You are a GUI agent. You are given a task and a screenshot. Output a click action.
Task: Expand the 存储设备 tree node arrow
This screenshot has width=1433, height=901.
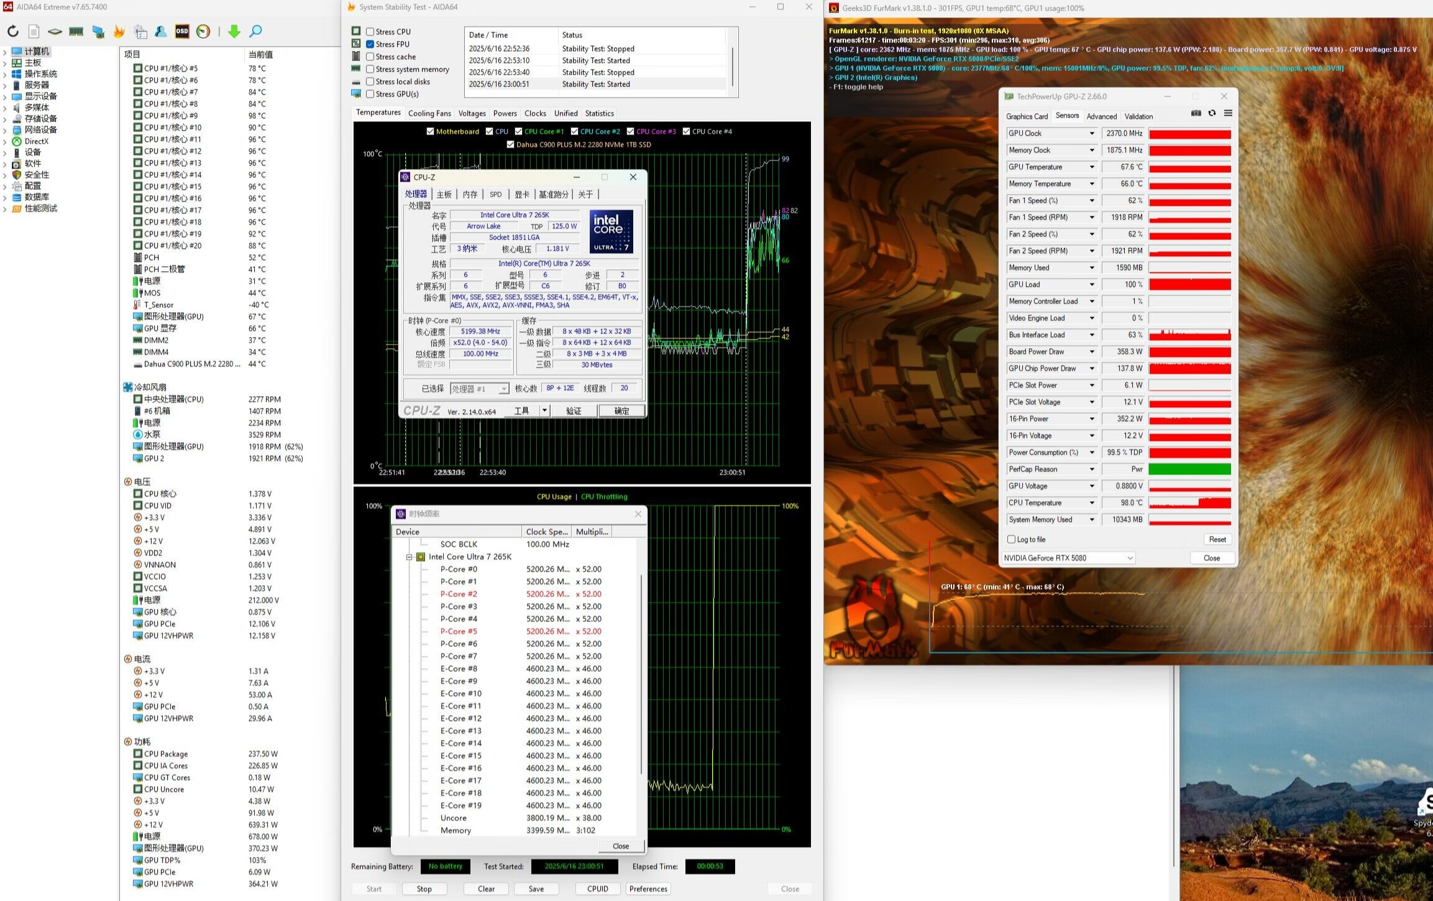(5, 119)
